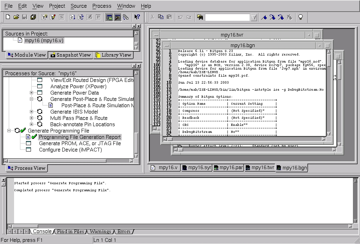Open the Process menu
360x244 pixels.
coord(102,6)
